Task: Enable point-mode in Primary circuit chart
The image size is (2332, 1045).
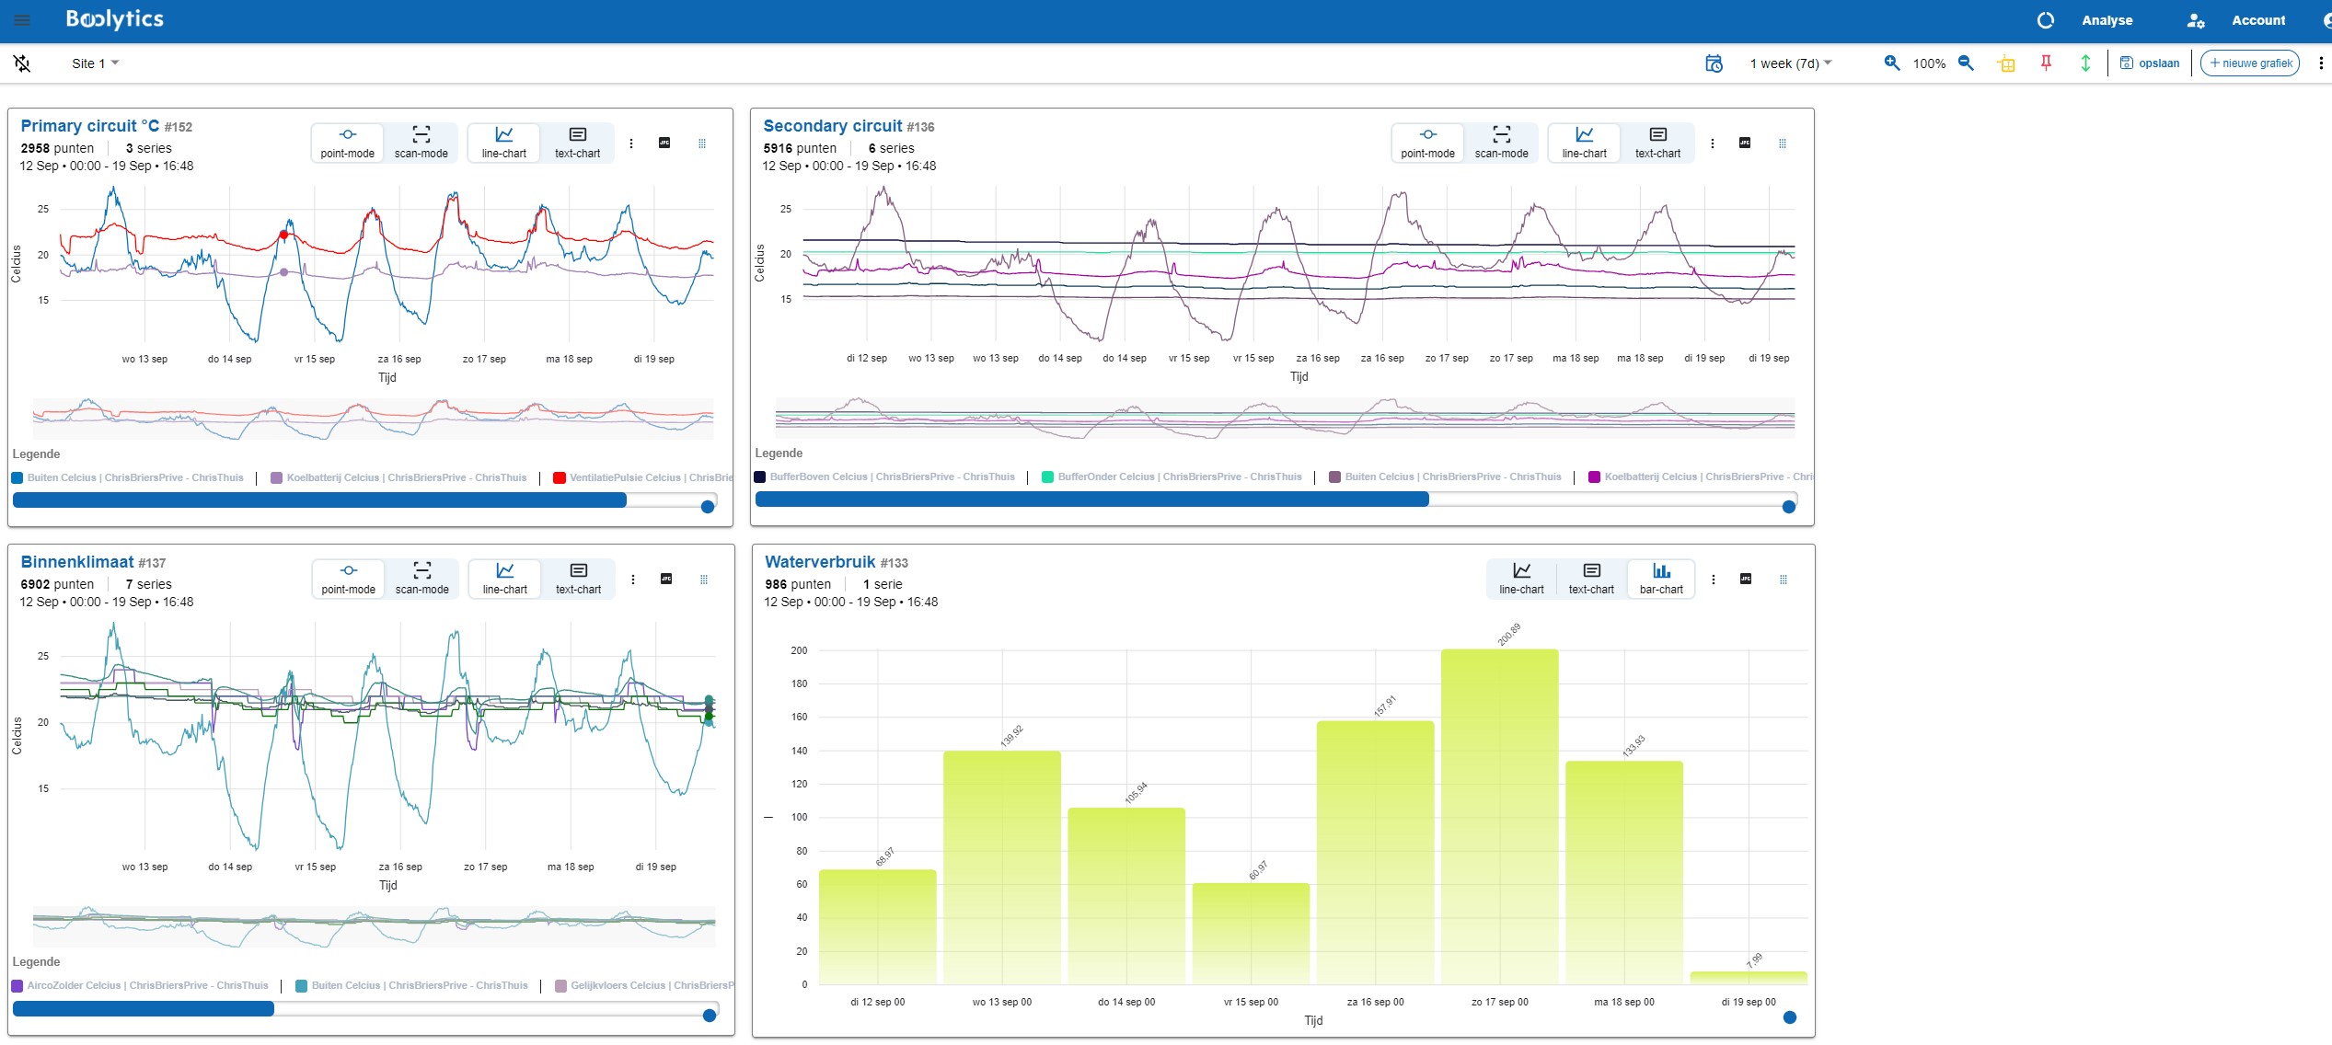Action: (x=347, y=143)
